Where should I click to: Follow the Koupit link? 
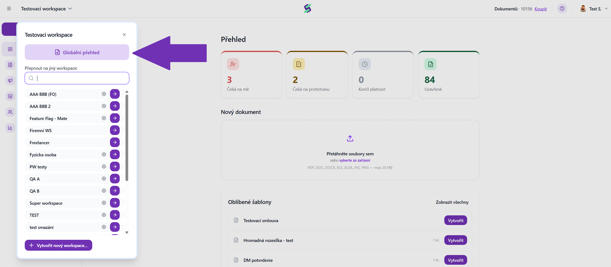click(x=541, y=9)
